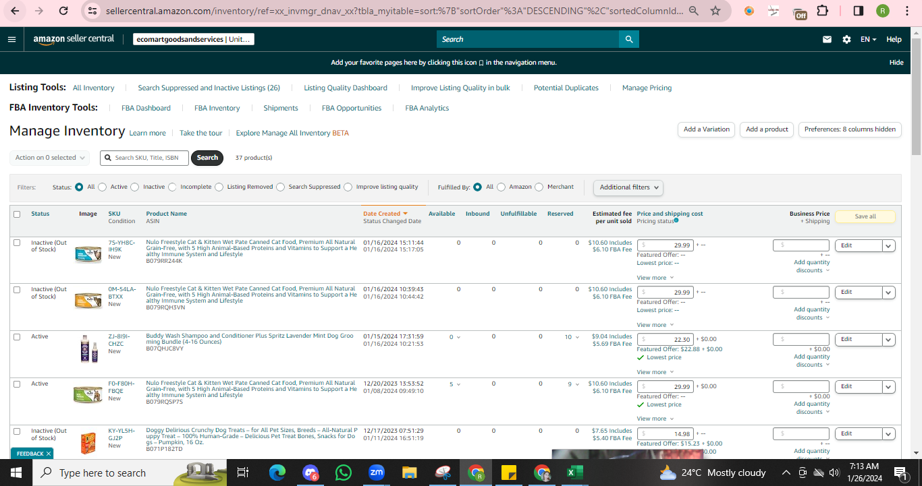Reload the page with the refresh icon

63,11
